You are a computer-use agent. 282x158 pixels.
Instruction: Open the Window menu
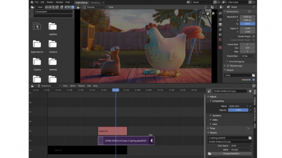(x=59, y=2)
